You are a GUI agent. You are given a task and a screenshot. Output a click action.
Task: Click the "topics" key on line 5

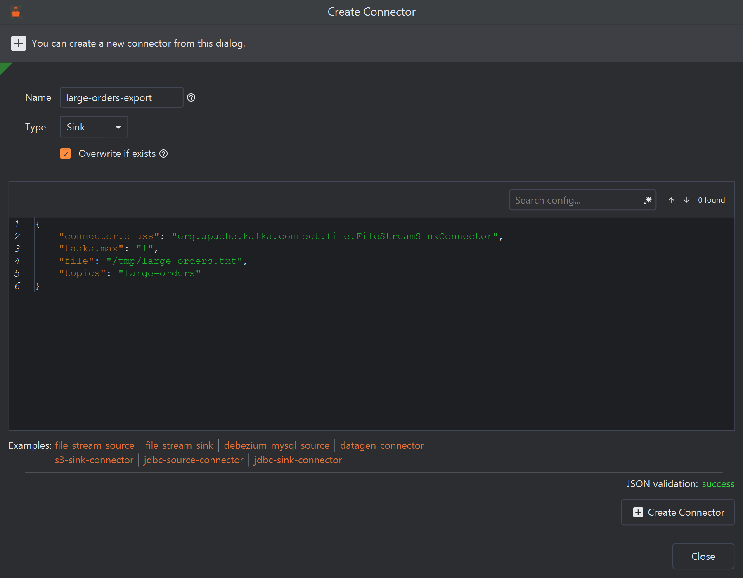(83, 273)
